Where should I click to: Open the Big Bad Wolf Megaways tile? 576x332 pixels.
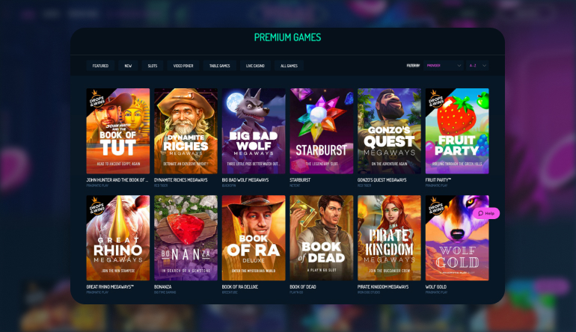click(254, 131)
